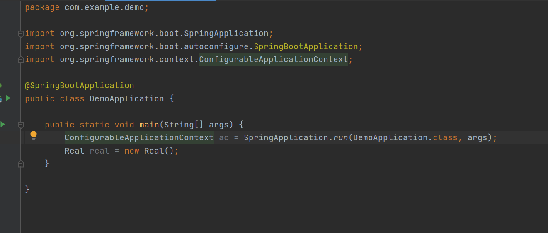Click Spring bean gutter icon on @SpringBootApplication line

[x=0, y=86]
